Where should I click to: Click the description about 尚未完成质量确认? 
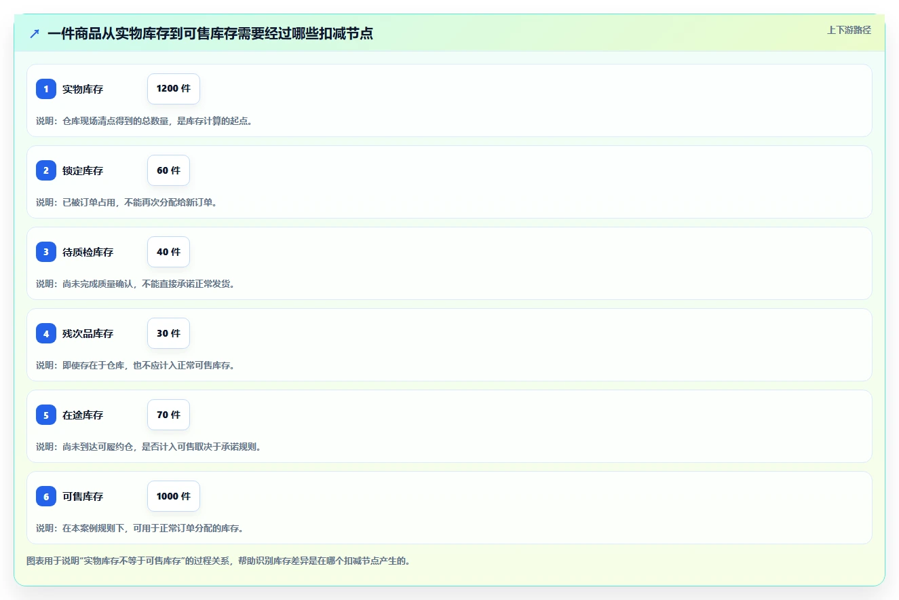click(x=136, y=284)
